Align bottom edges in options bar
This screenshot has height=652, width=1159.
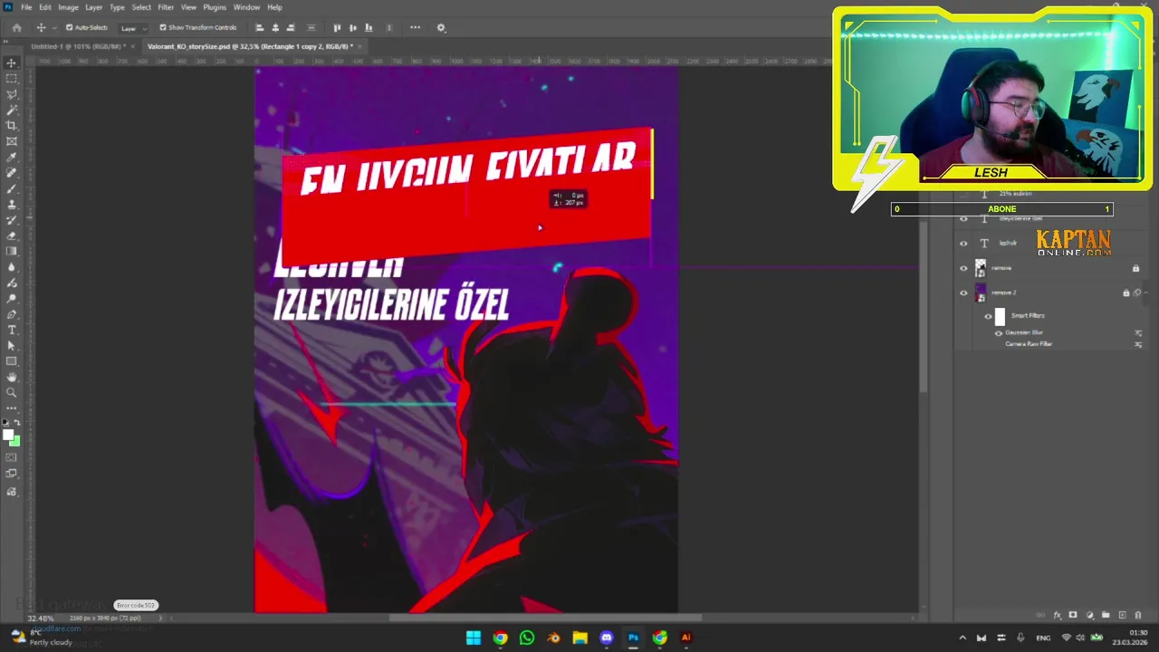369,27
